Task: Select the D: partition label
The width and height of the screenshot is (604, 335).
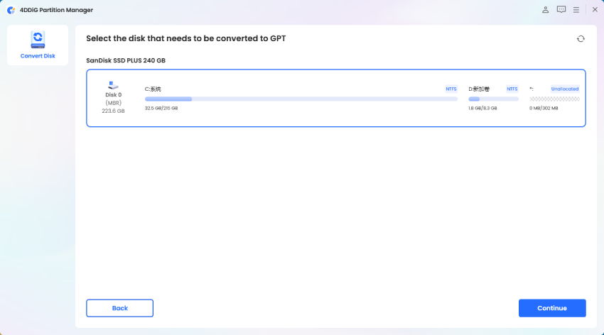Action: (x=479, y=89)
